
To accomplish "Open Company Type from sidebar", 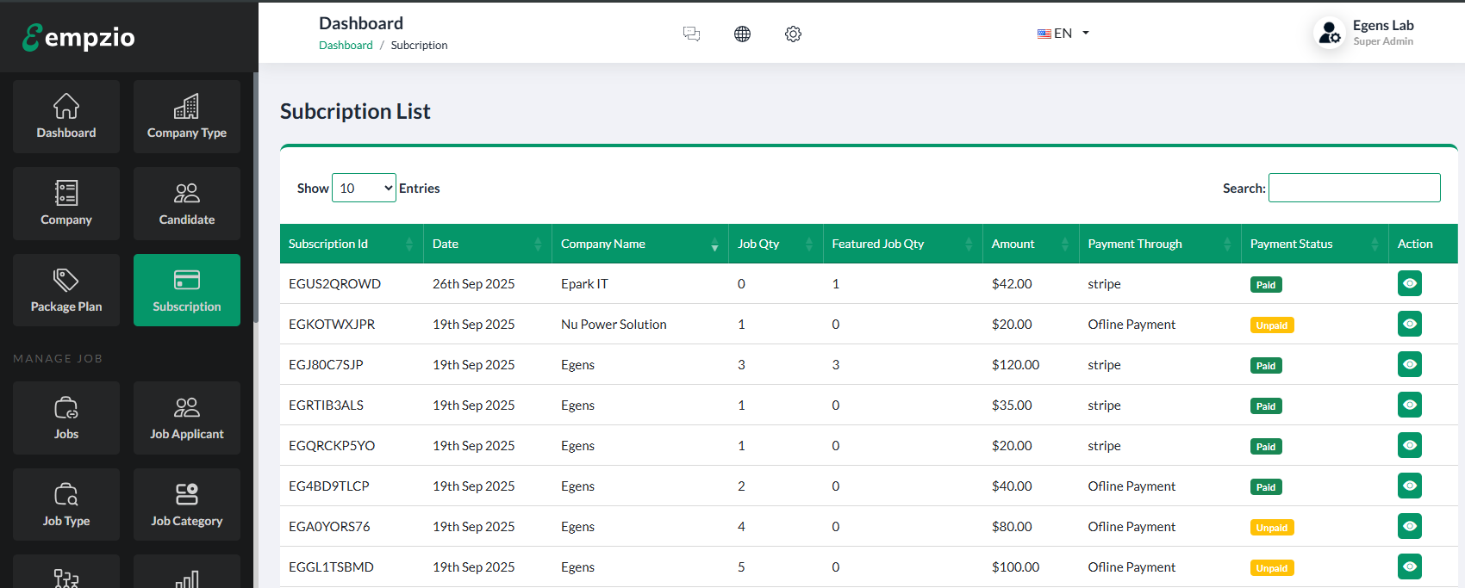I will pyautogui.click(x=186, y=116).
